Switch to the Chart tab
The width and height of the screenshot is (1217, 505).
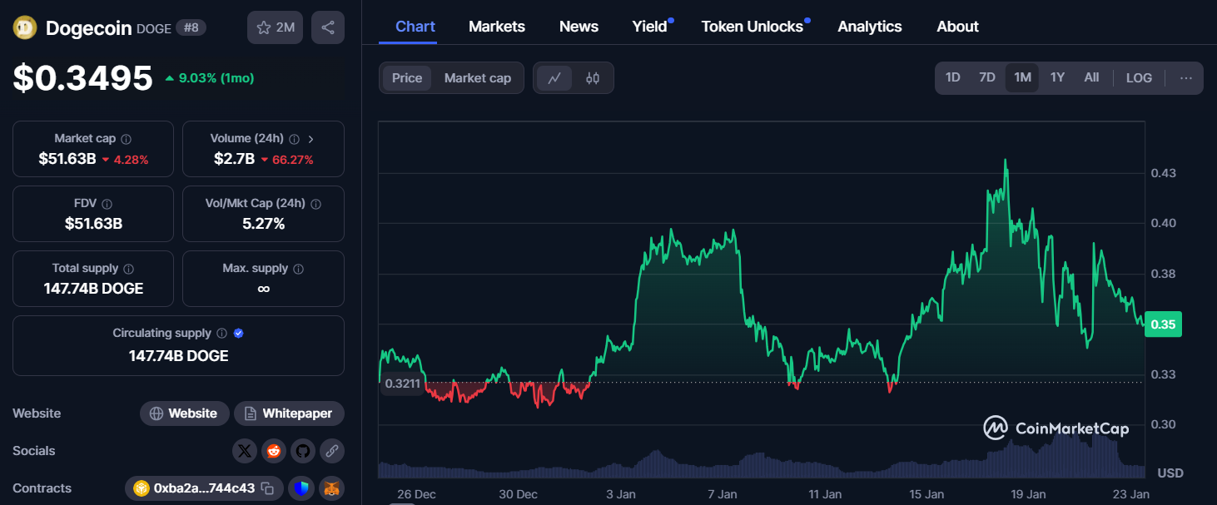415,27
